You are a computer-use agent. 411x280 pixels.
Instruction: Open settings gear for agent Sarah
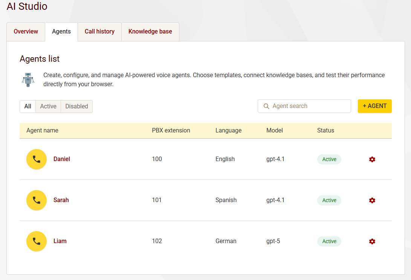372,200
